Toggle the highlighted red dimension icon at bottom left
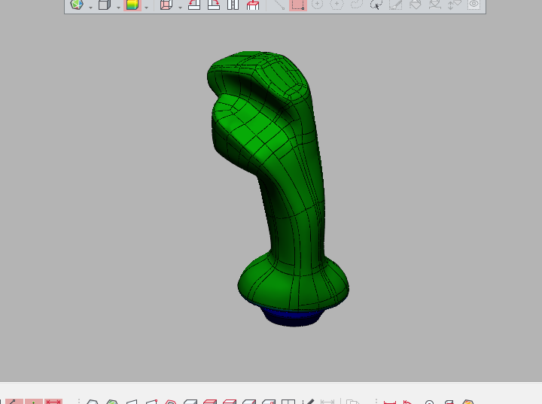The image size is (542, 404). [53, 402]
